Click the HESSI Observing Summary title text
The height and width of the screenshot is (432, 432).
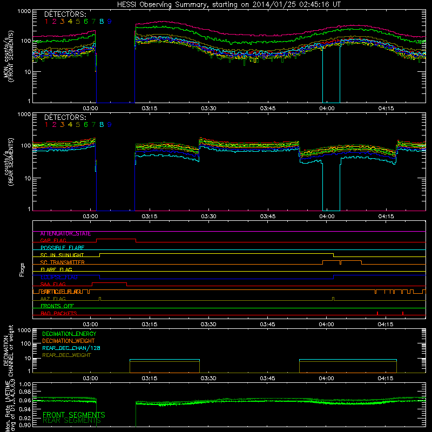point(228,4)
